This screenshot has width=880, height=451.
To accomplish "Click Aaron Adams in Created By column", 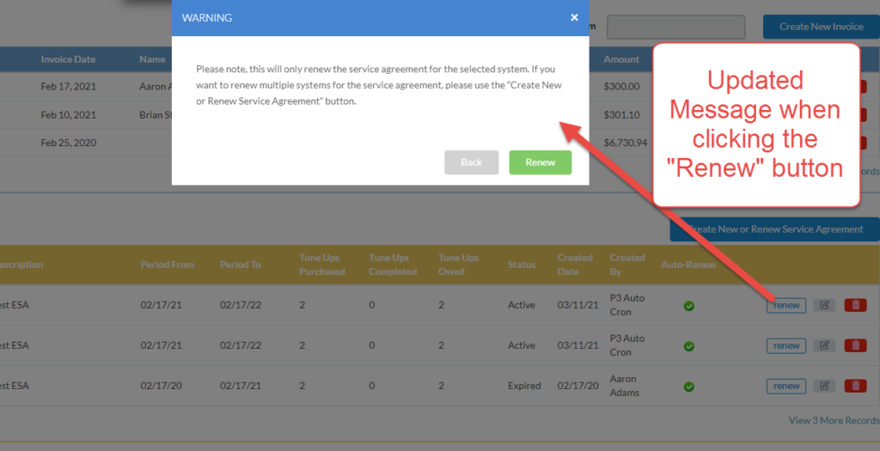I will pyautogui.click(x=624, y=386).
